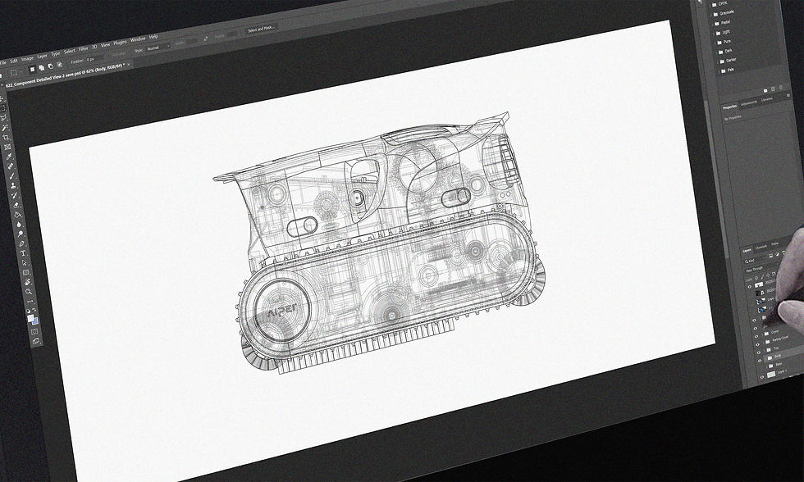The image size is (804, 482).
Task: Open the Plugins menu
Action: point(121,43)
